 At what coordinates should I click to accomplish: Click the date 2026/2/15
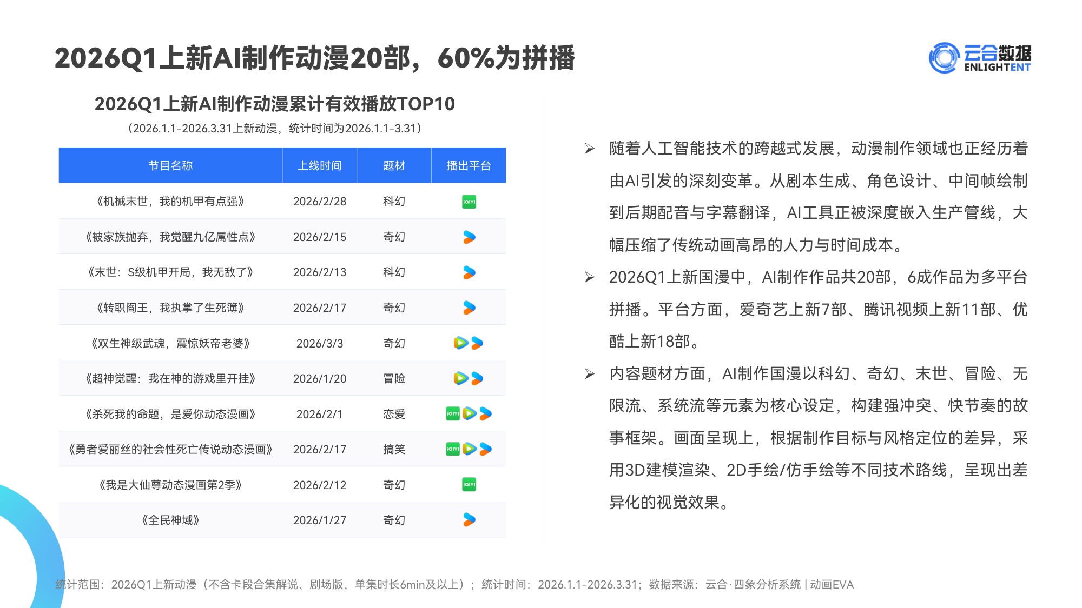click(x=320, y=237)
